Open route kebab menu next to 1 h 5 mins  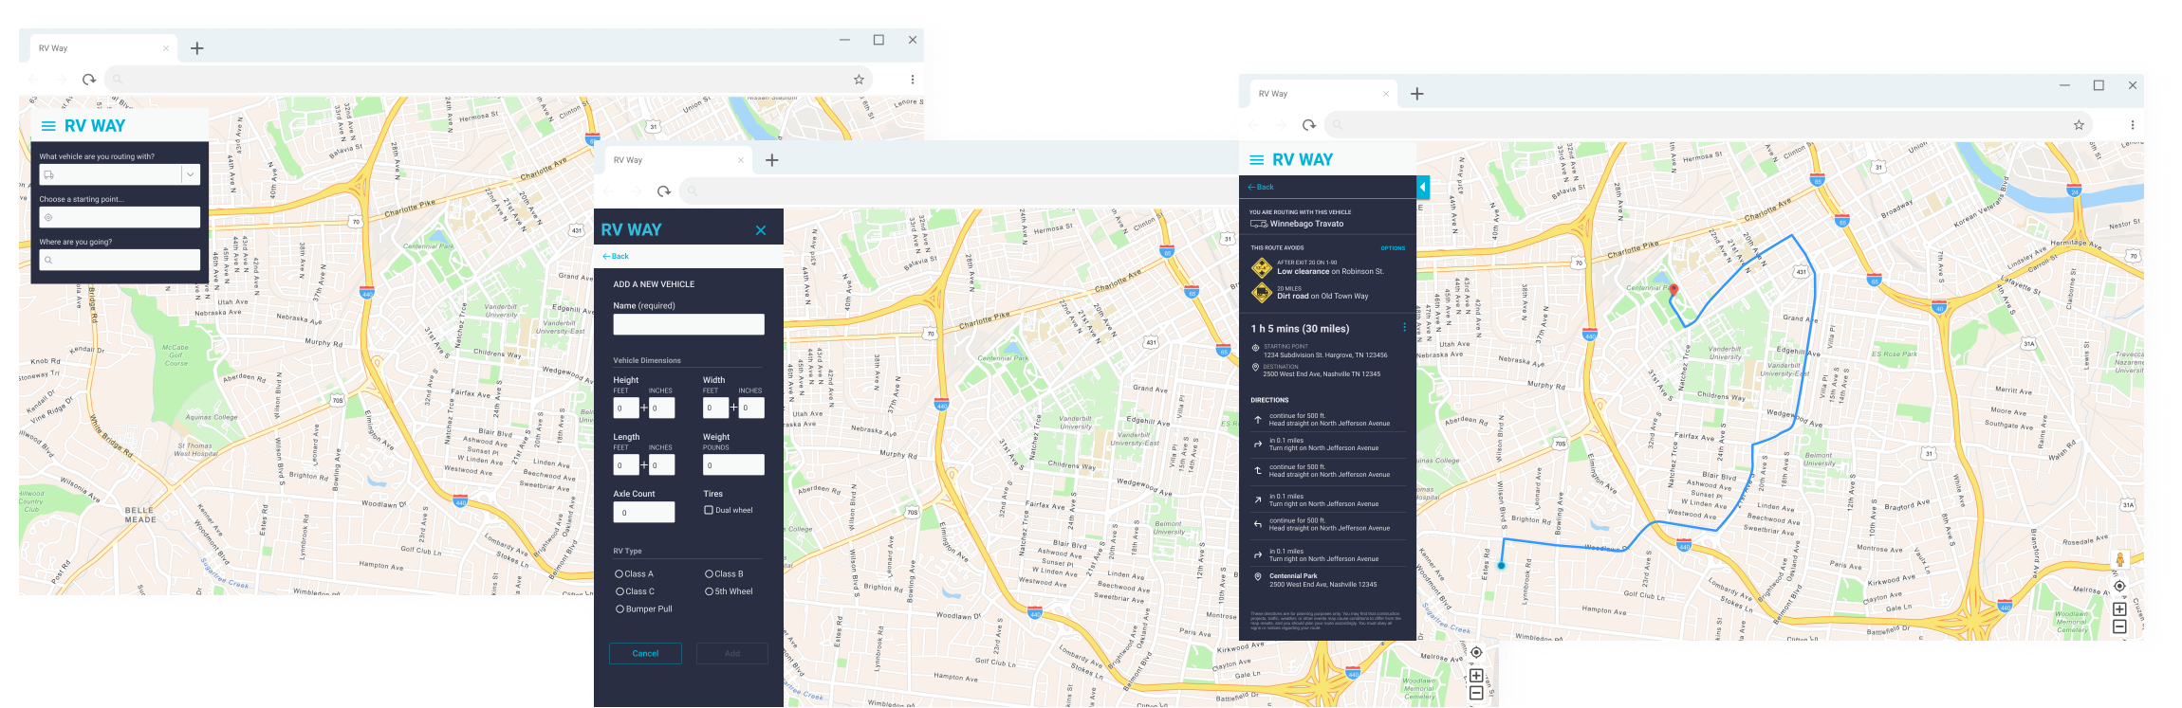click(1404, 328)
